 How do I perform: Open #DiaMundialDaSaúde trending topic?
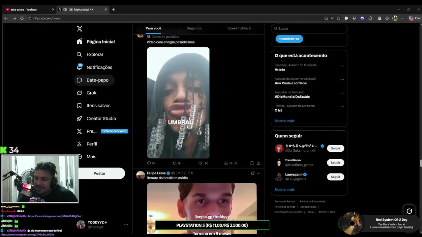tap(292, 97)
